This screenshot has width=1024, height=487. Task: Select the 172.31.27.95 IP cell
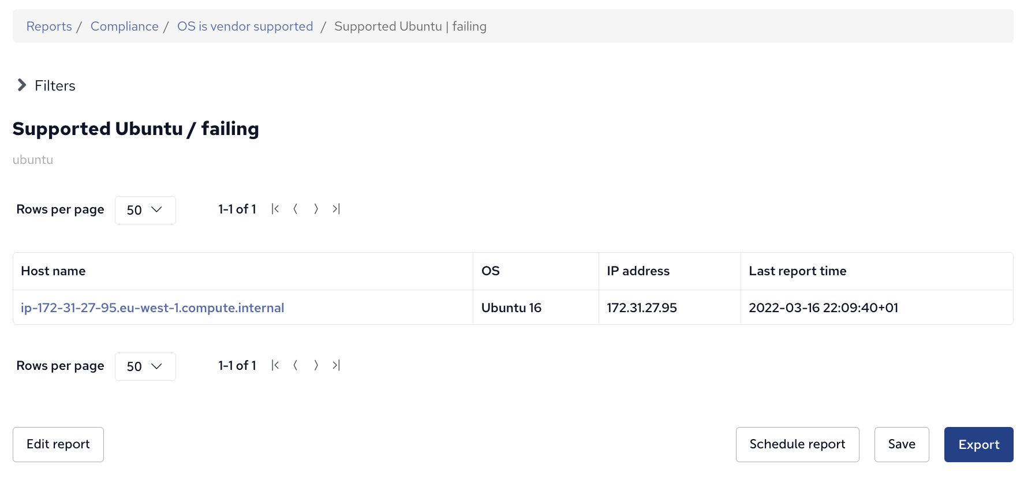point(670,308)
